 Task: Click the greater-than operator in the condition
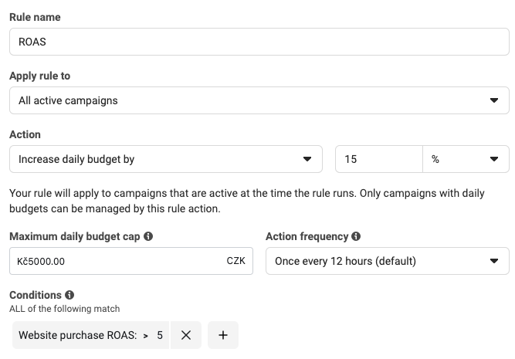tap(145, 335)
